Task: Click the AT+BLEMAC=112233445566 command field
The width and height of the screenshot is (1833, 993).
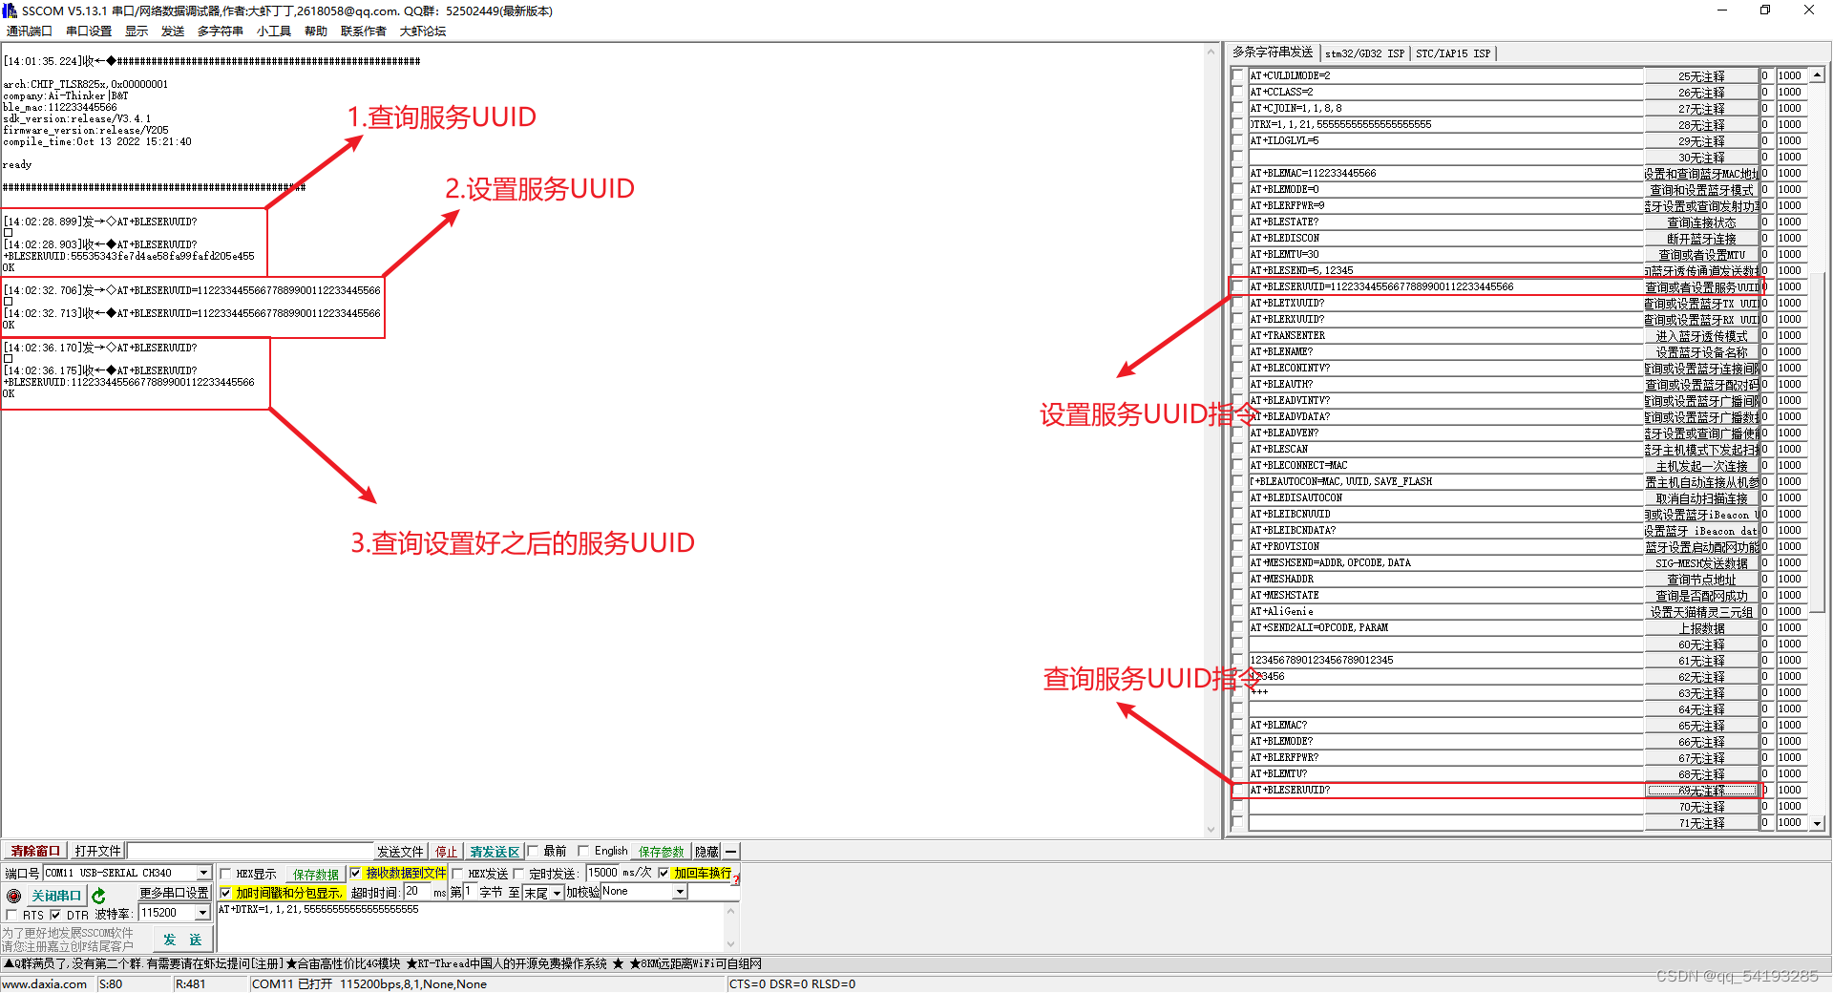Action: coord(1445,174)
